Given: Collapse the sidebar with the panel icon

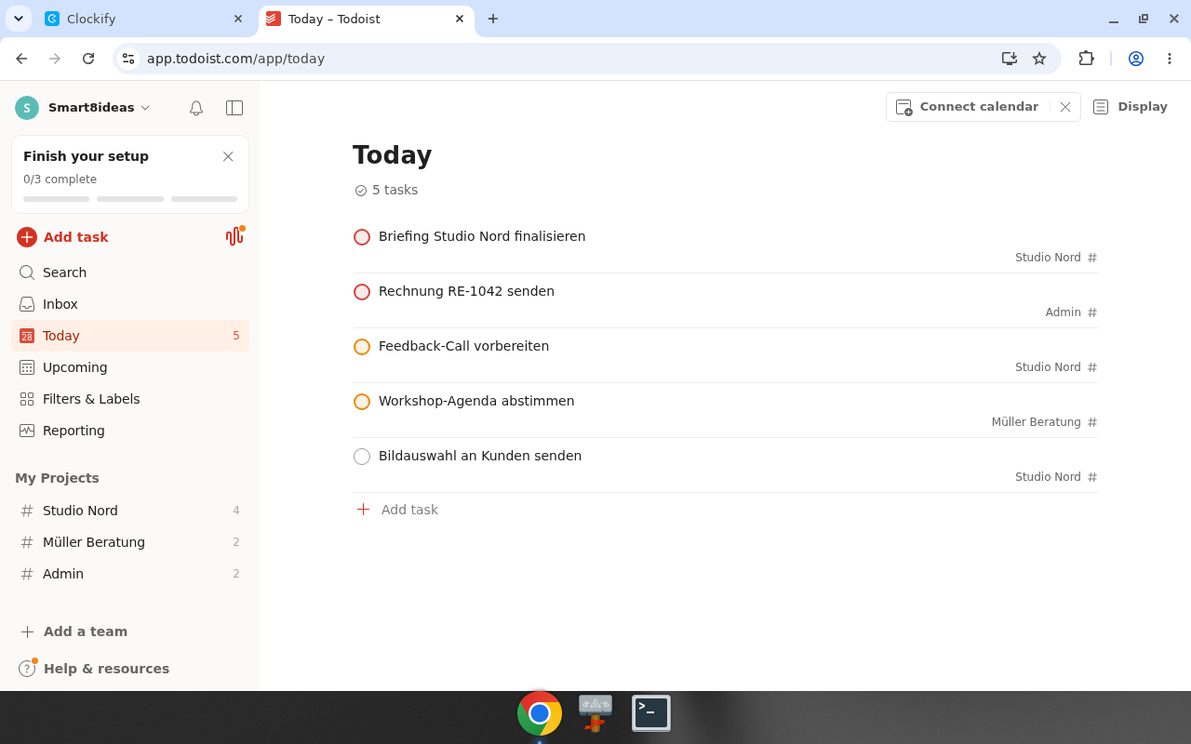Looking at the screenshot, I should (234, 108).
